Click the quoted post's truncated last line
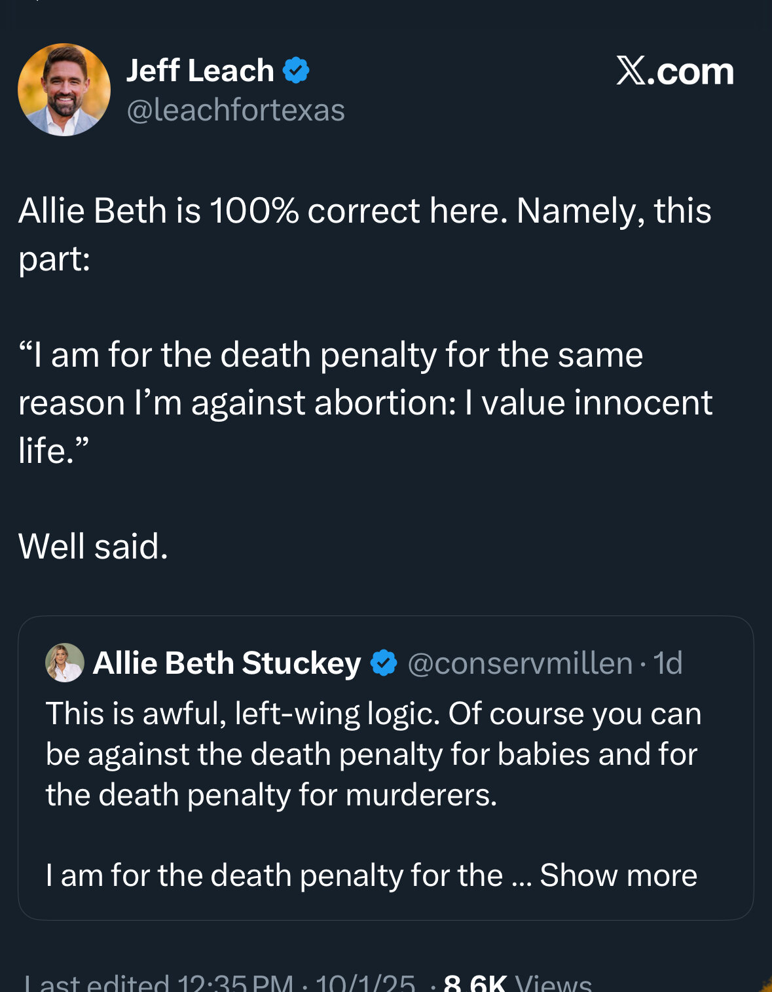772x992 pixels. pyautogui.click(x=274, y=875)
